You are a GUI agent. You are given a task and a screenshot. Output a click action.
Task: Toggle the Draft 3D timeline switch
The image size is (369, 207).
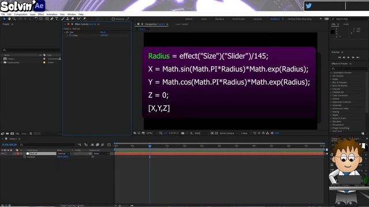(86, 144)
